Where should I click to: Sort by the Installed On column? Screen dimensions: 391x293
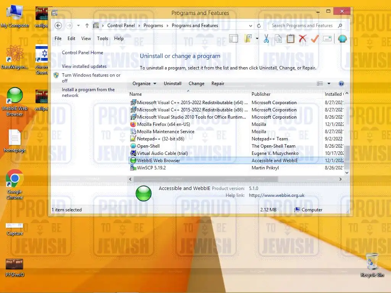334,94
